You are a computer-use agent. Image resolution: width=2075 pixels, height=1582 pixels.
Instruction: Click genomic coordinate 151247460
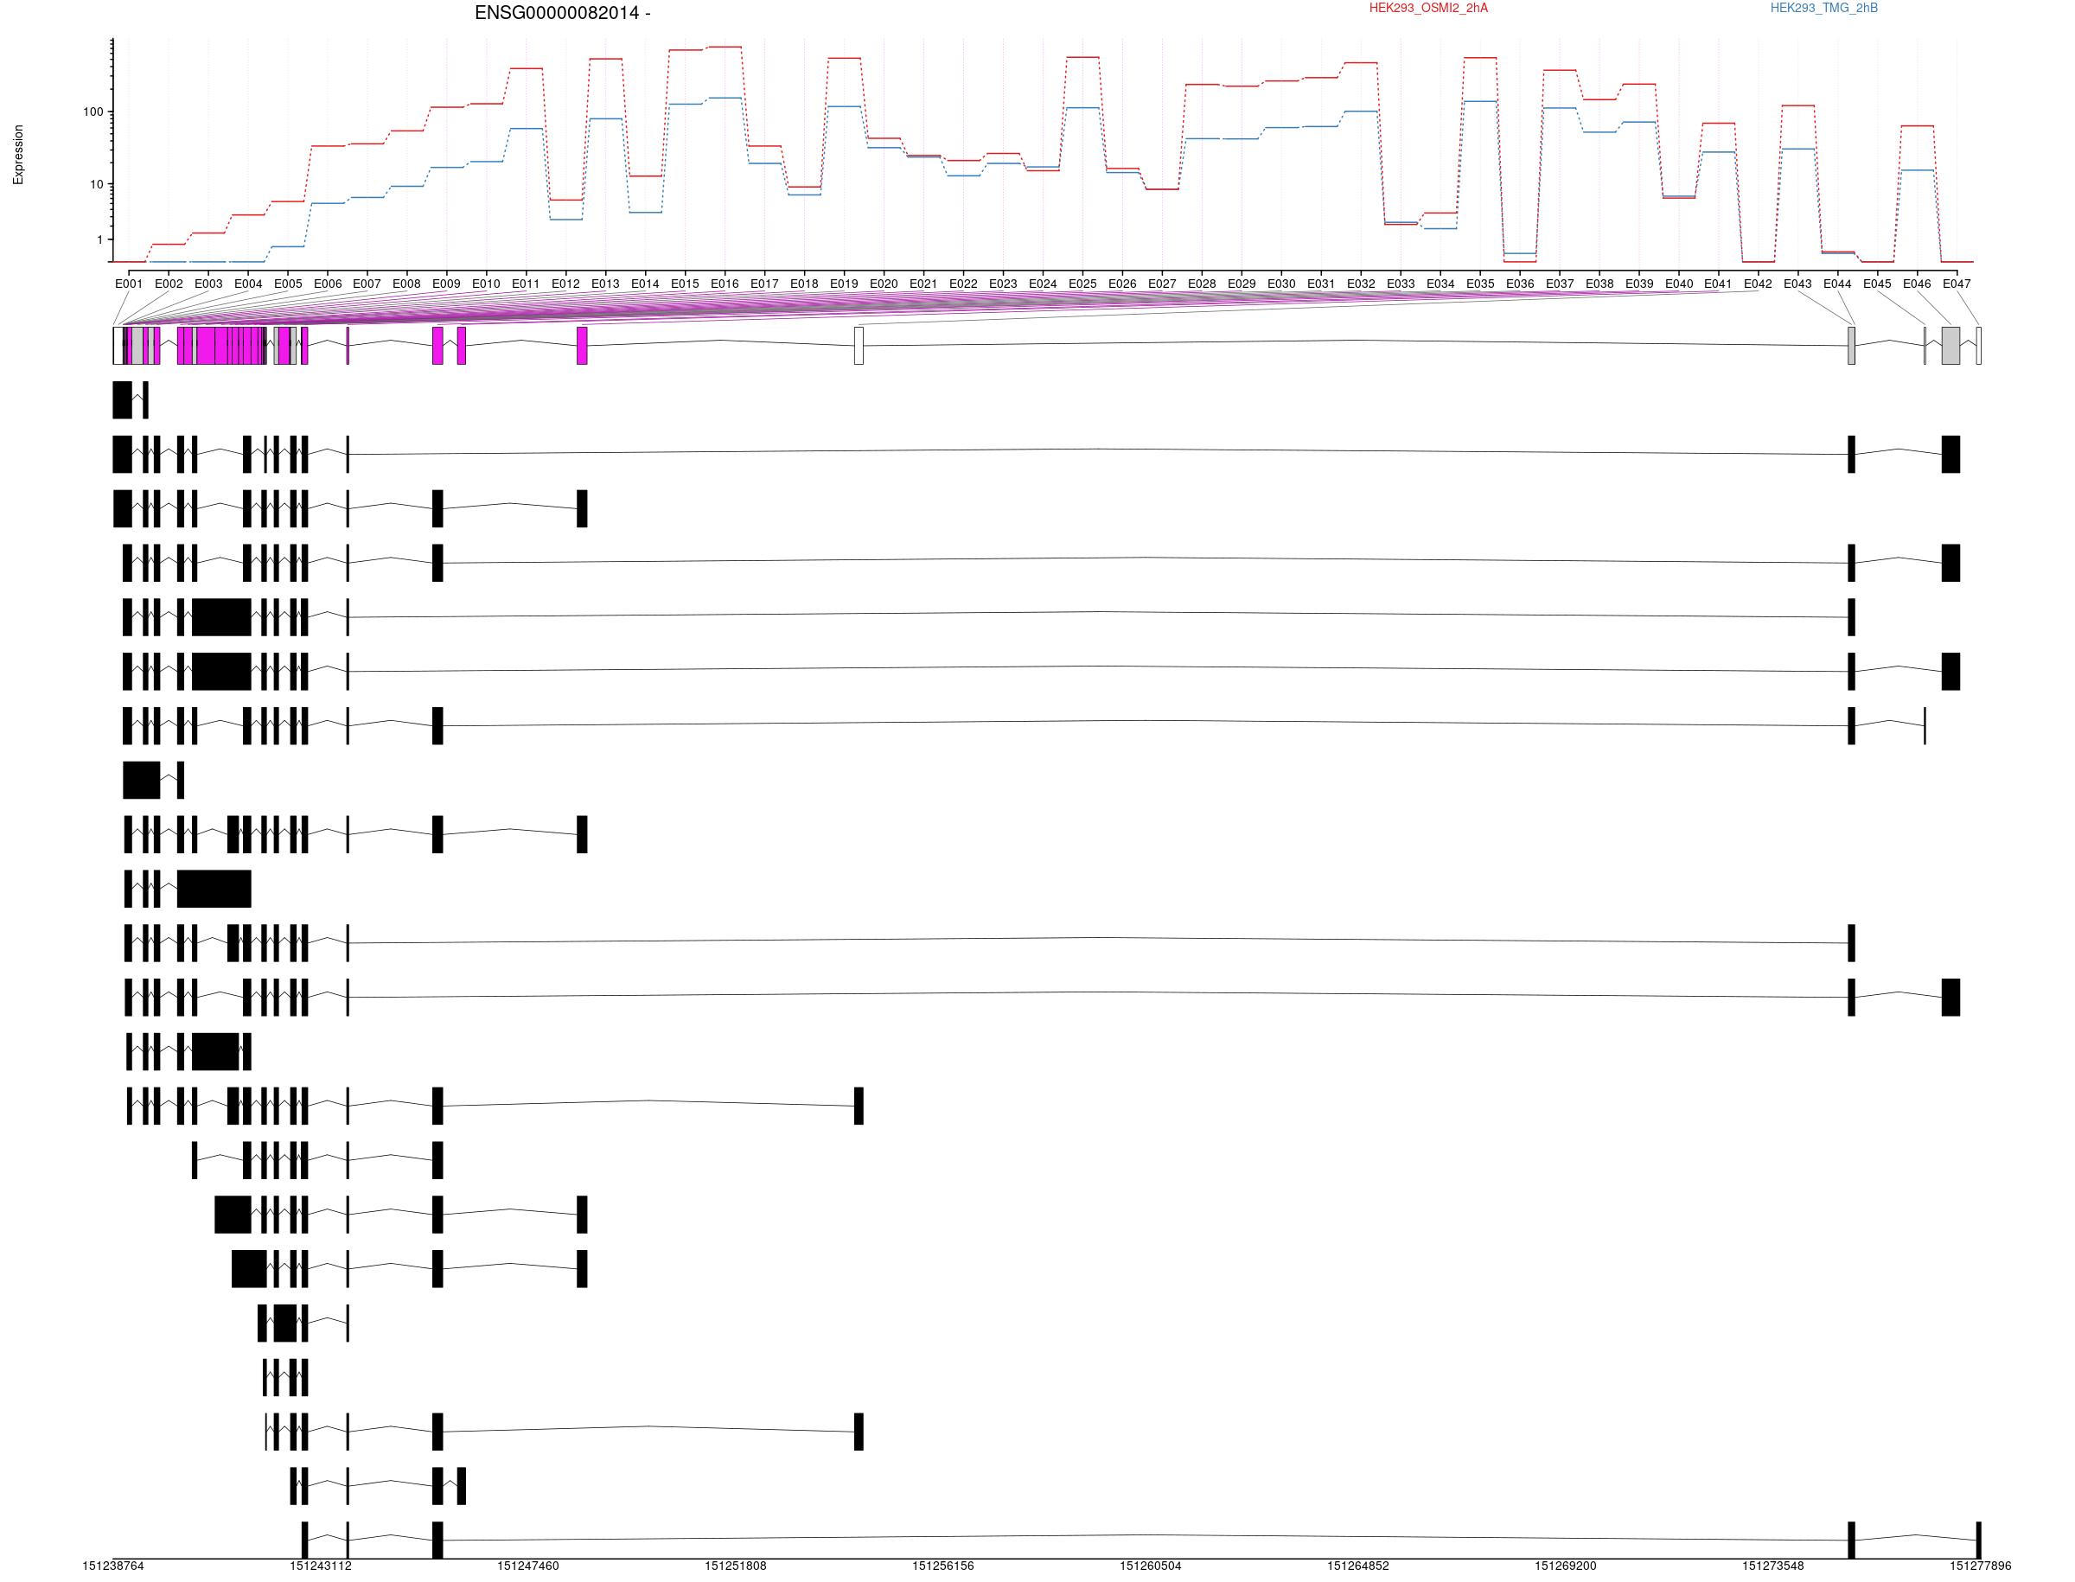point(527,1566)
